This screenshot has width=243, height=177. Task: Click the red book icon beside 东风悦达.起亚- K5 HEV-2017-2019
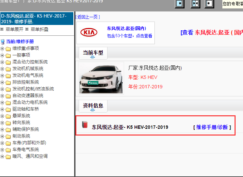pyautogui.click(x=85, y=125)
